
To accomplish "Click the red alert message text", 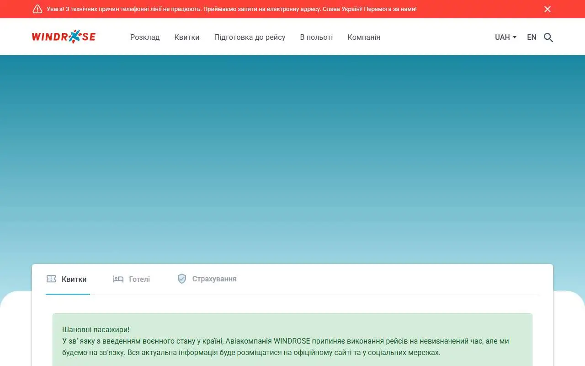I will [232, 9].
